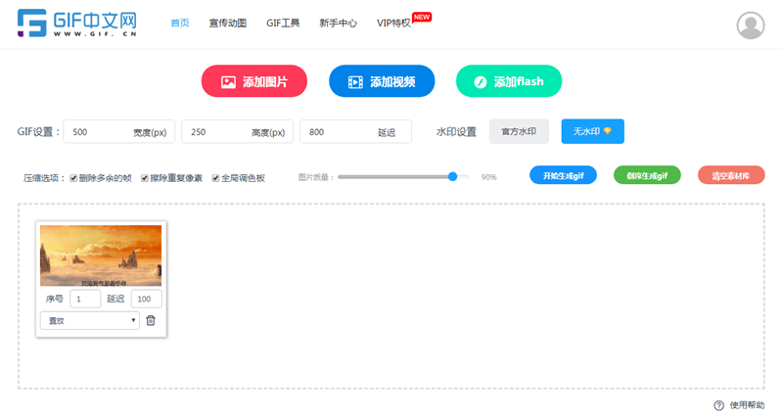This screenshot has height=416, width=783.
Task: Click the diamond icon on 无水印
Action: pyautogui.click(x=607, y=131)
